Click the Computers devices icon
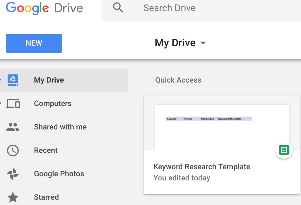 coord(13,103)
